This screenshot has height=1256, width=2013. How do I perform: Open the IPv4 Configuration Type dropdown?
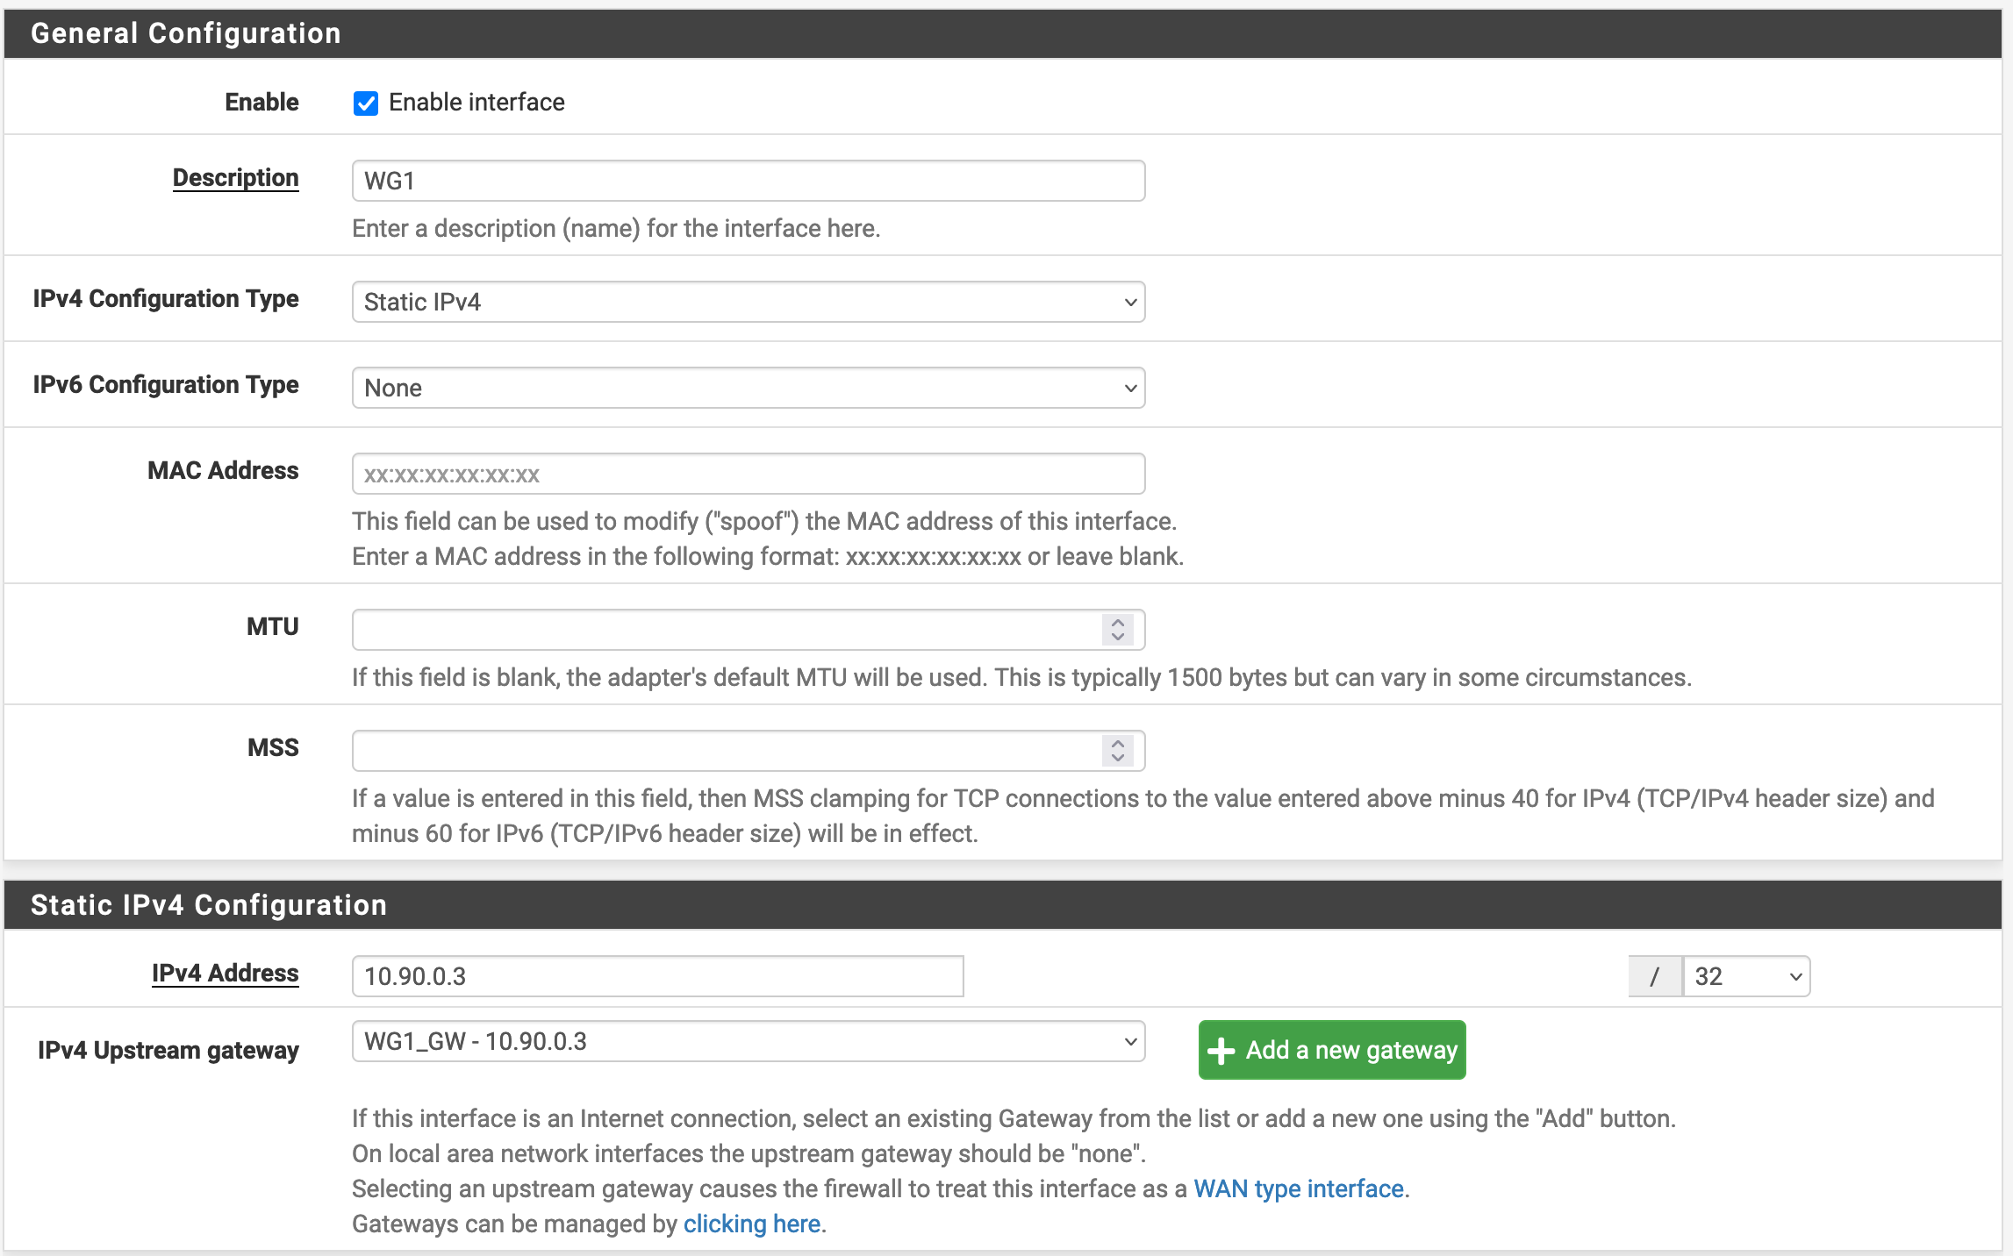coord(749,301)
